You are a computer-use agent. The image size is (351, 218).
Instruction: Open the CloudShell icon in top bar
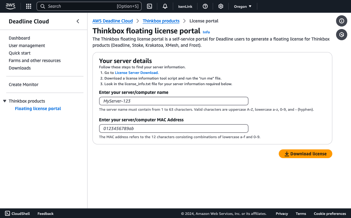149,6
